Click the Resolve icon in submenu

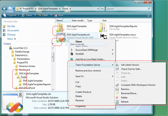coord(117,89)
